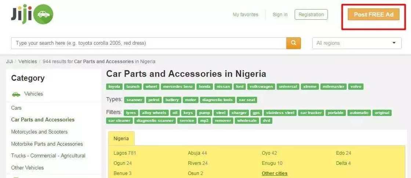Click the honda tag
411x178 pixels.
click(x=204, y=87)
